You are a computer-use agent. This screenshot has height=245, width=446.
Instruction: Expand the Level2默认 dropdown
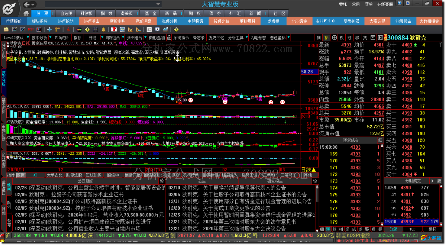[x=27, y=38]
